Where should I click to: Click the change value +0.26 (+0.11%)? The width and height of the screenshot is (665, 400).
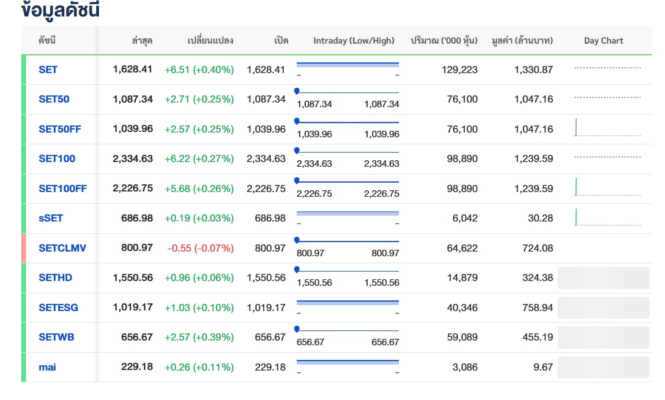click(199, 368)
